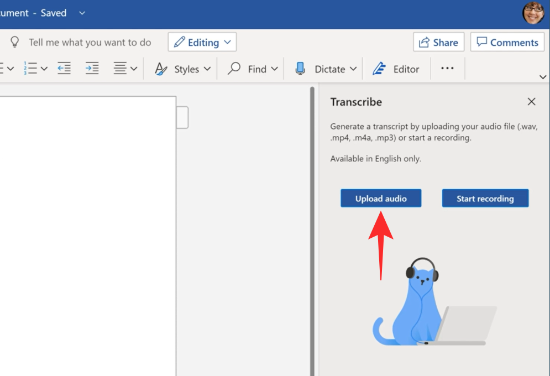This screenshot has height=376, width=550.
Task: Click the Decrease indent icon
Action: click(x=64, y=69)
